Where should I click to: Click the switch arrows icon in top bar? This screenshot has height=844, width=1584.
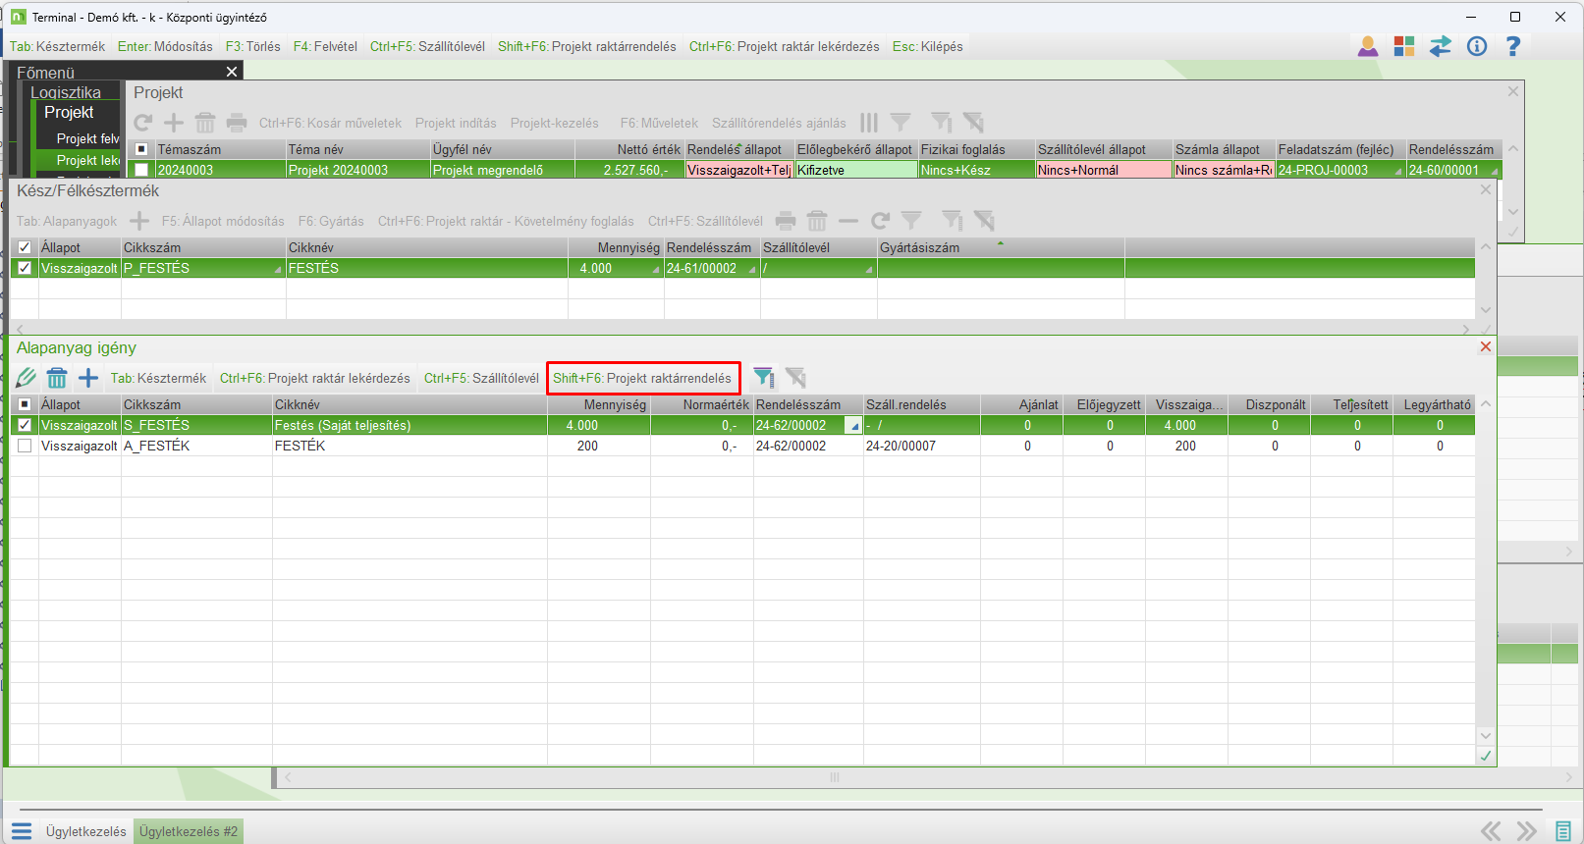(1441, 46)
